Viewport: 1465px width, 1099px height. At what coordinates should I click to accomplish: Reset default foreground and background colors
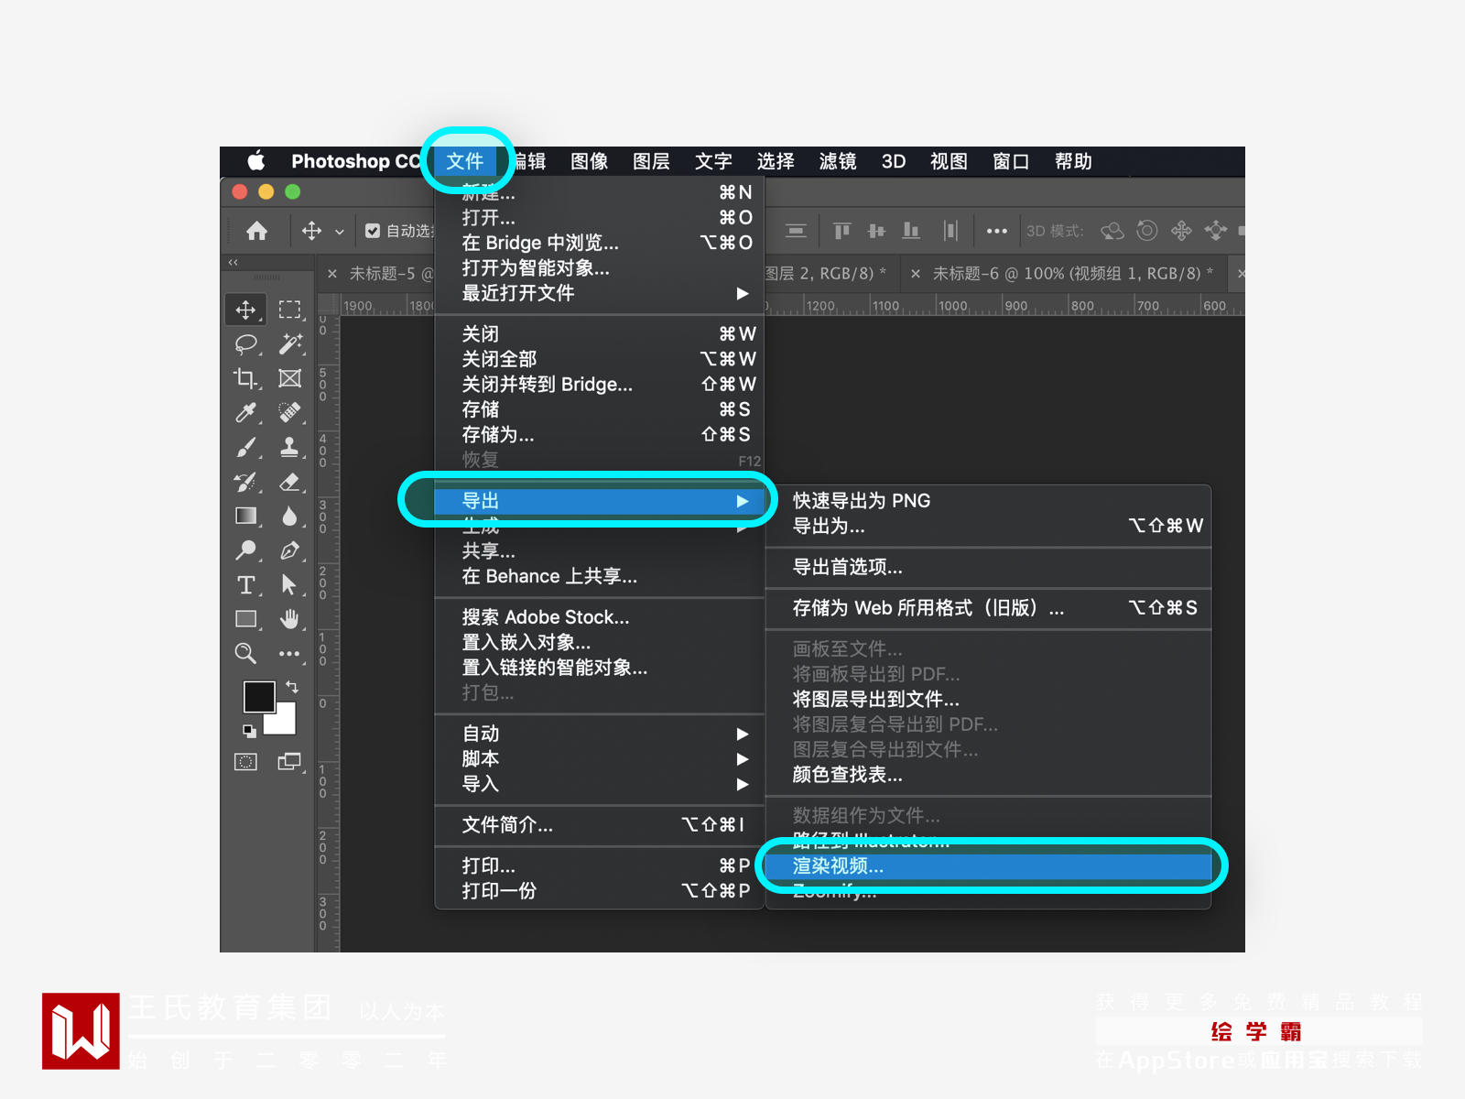tap(249, 731)
